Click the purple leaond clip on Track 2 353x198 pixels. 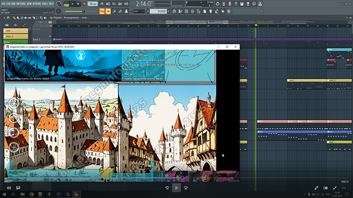tap(202, 39)
